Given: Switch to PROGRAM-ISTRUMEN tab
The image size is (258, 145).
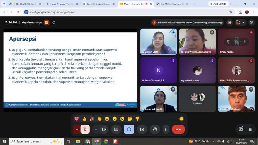Looking at the screenshot, I should tap(25, 4).
